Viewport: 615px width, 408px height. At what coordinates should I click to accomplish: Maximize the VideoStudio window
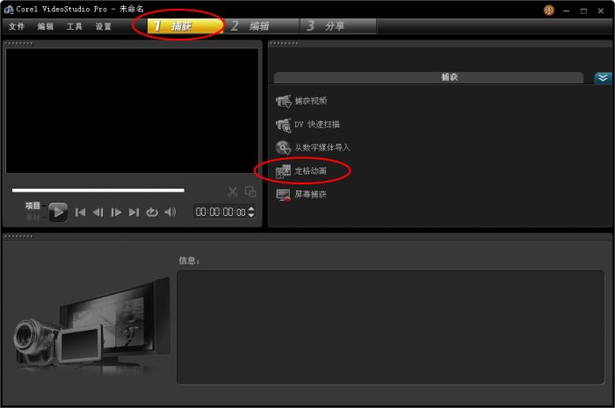[583, 11]
